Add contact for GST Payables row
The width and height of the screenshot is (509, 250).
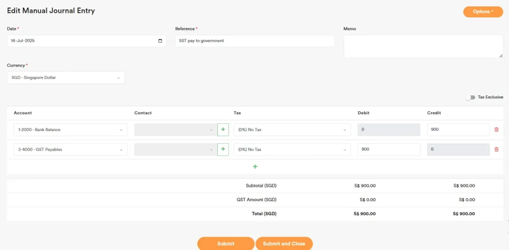coord(223,149)
